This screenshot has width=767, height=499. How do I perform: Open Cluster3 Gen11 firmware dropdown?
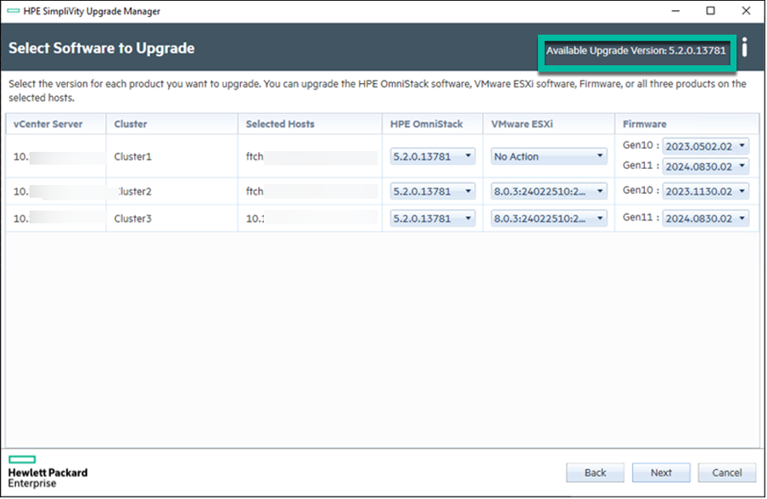pyautogui.click(x=705, y=218)
